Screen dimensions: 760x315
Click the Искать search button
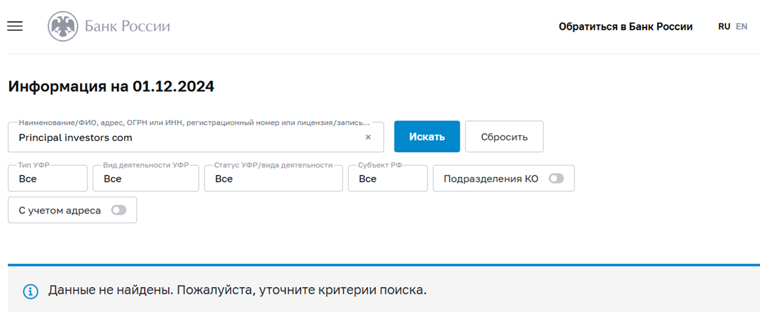coord(427,136)
